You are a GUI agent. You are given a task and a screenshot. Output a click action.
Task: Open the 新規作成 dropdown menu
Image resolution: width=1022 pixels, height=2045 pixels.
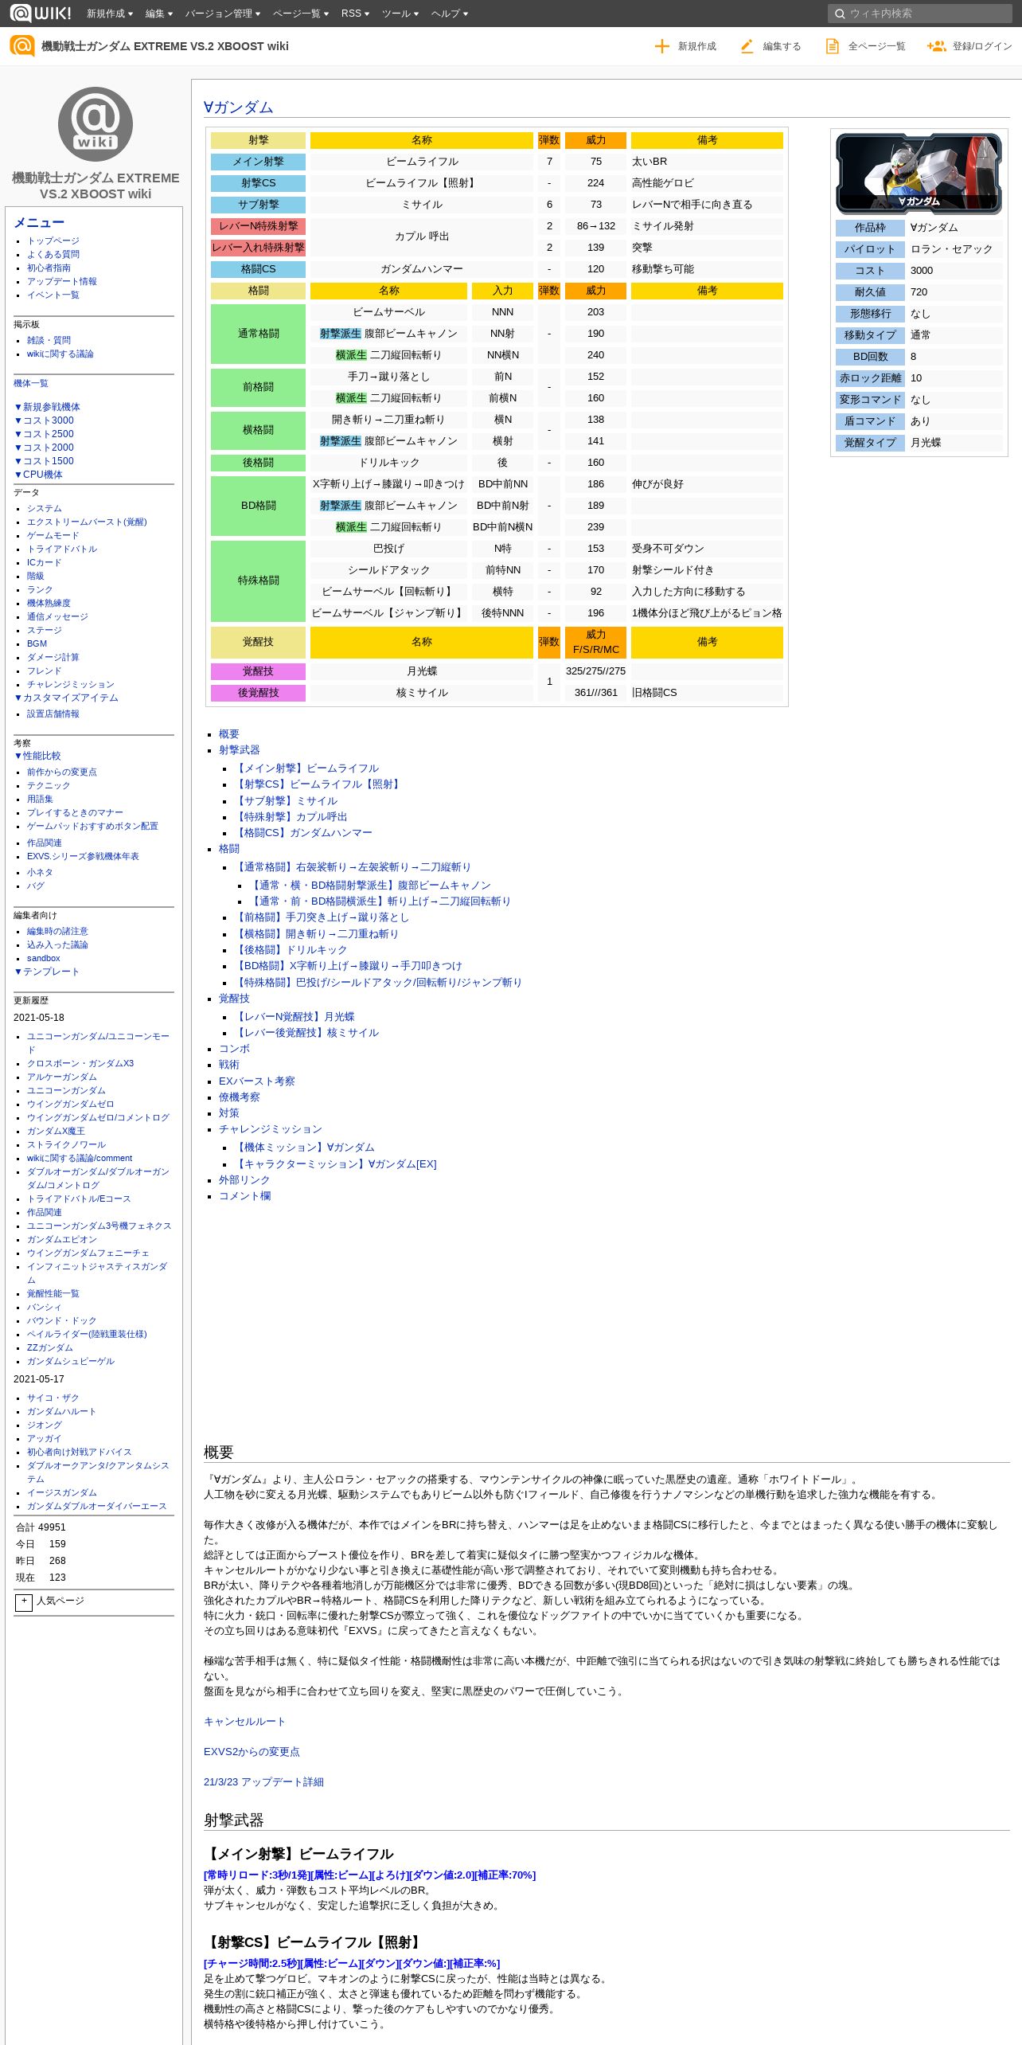tap(110, 14)
